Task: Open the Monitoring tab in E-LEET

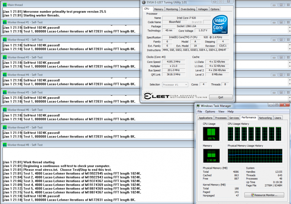Action: (x=172, y=9)
